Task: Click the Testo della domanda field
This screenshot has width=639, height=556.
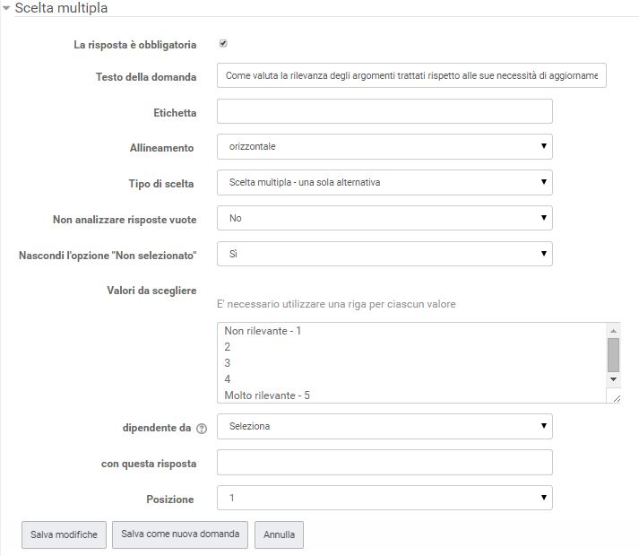Action: pos(411,75)
